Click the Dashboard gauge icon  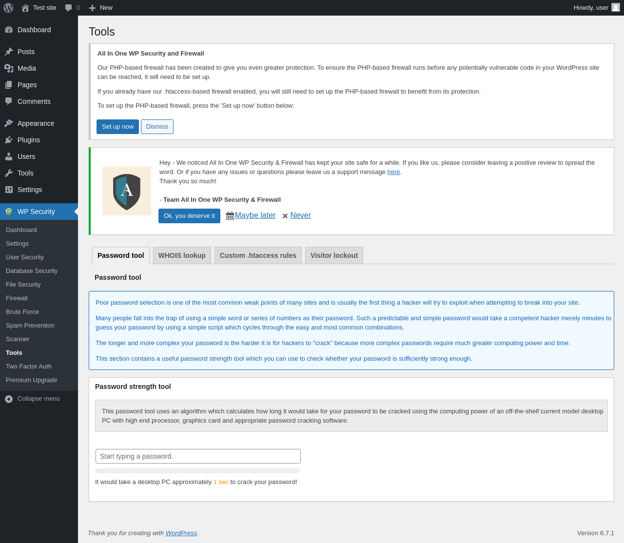click(x=9, y=30)
